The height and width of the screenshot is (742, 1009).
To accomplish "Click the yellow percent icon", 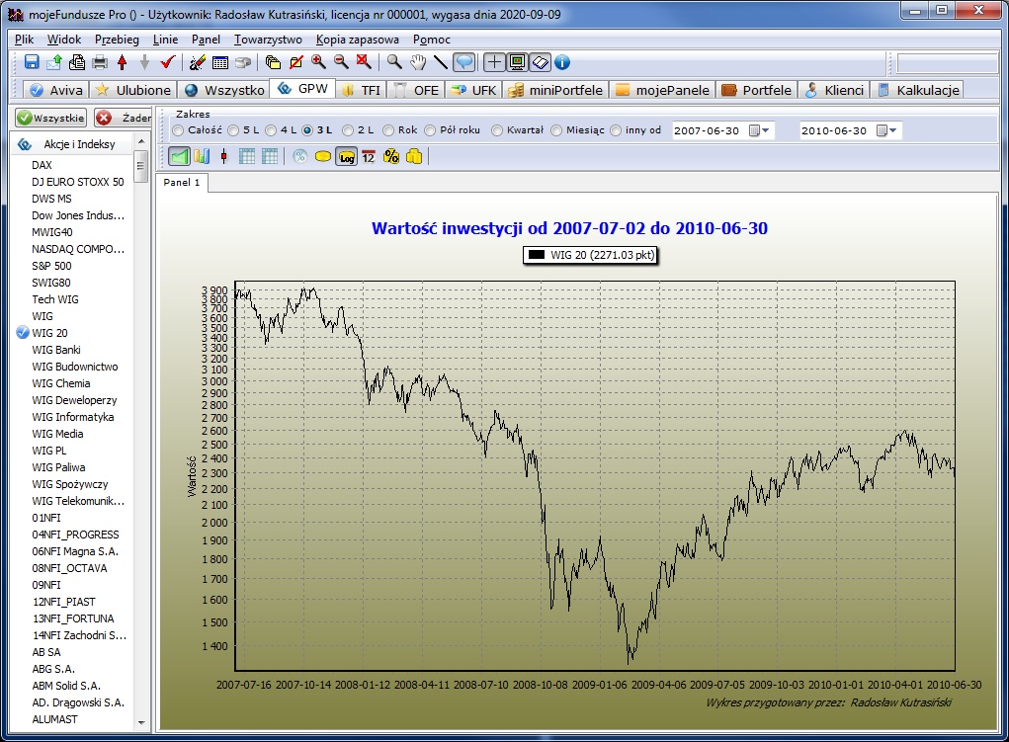I will click(x=390, y=156).
